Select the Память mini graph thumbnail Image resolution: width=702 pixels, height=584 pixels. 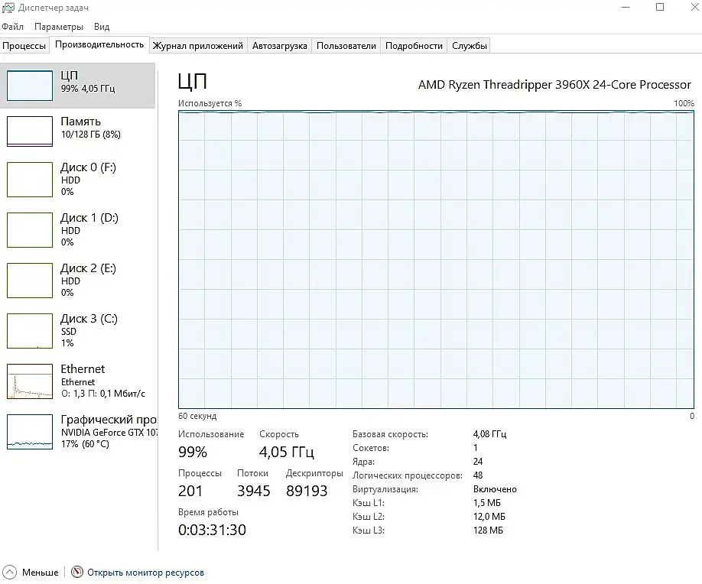click(30, 131)
